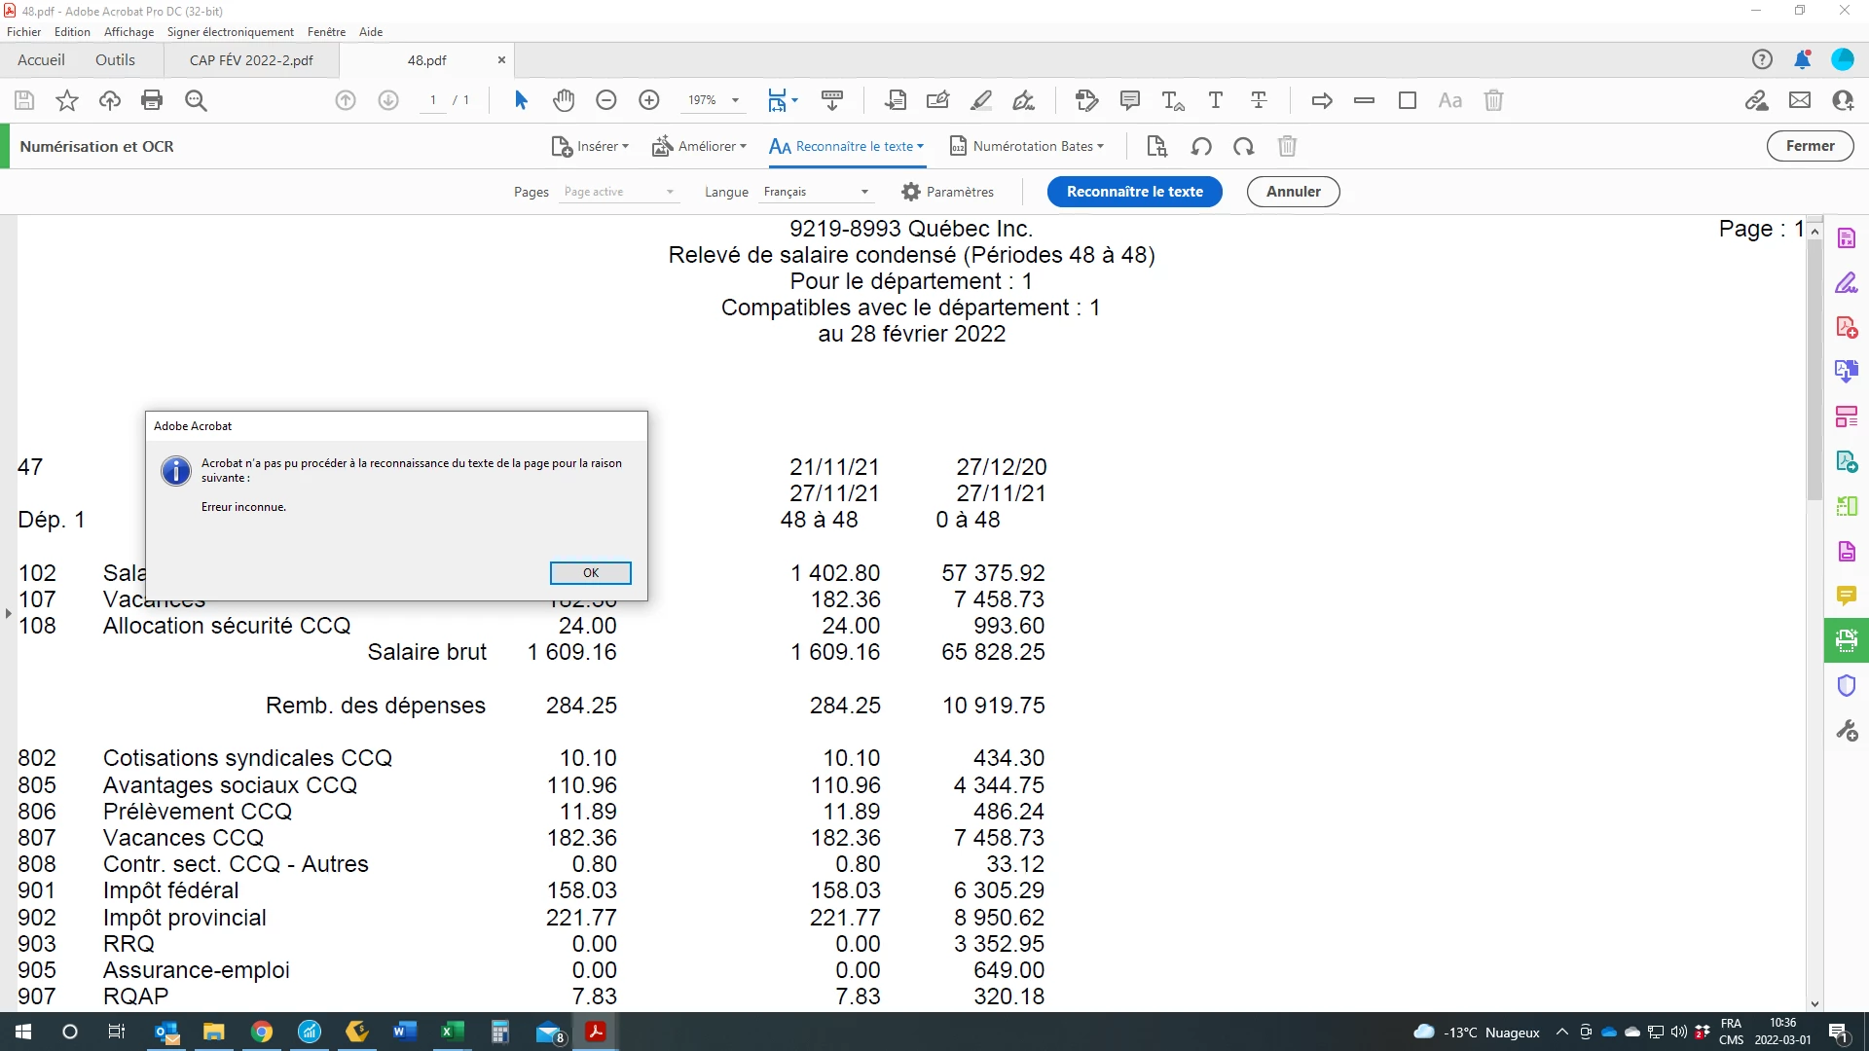Open the highlighter pen tool
This screenshot has width=1869, height=1051.
981,100
